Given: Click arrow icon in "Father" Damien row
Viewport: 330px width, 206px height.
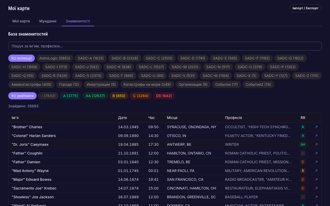Looking at the screenshot, I should point(316,162).
